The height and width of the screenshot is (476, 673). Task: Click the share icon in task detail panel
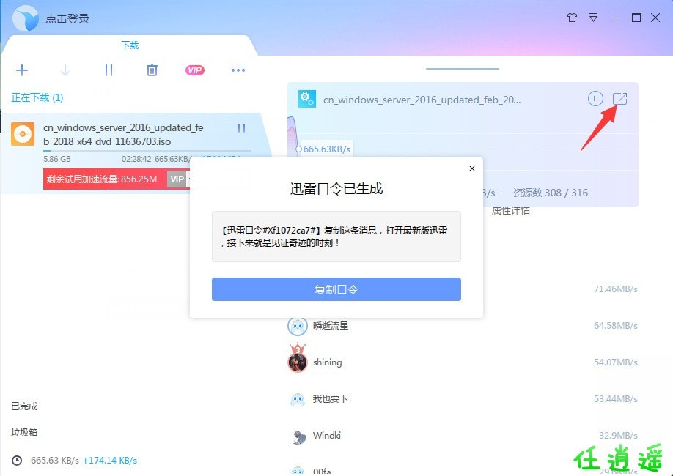(619, 99)
